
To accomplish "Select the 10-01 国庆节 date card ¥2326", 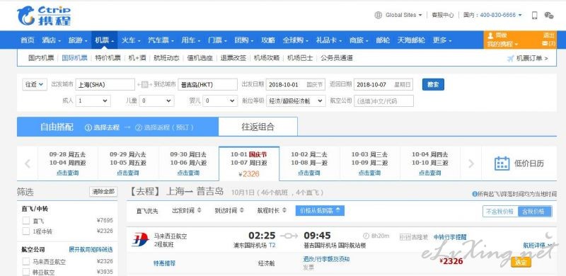I will click(249, 163).
